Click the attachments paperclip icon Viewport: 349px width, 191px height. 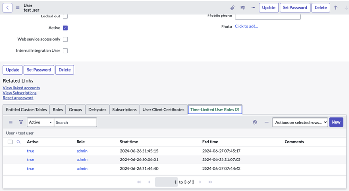point(232,8)
